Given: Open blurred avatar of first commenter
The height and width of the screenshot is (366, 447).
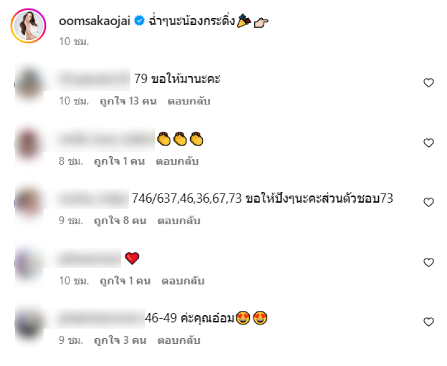Looking at the screenshot, I should click(28, 84).
